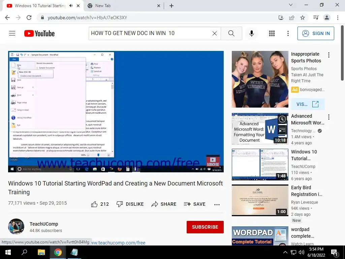Open notification center in taskbar
This screenshot has height=259, width=345.
click(x=335, y=253)
